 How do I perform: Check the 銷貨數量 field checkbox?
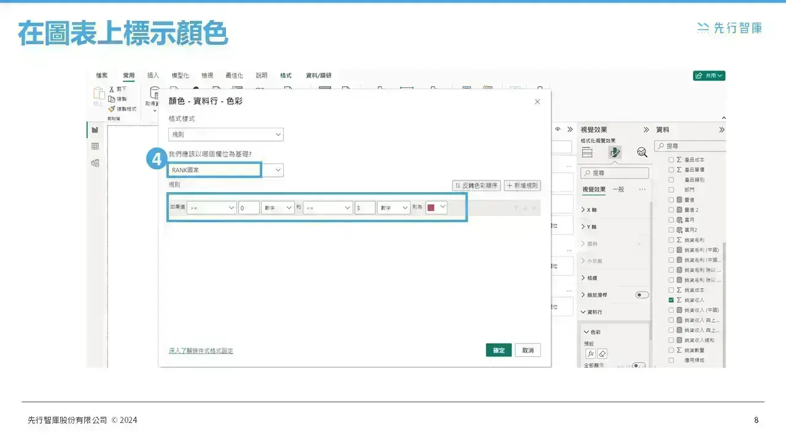coord(671,350)
